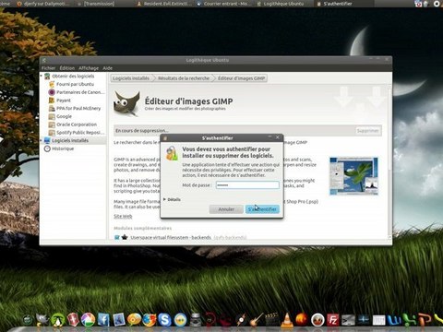Launch Picasa from the dock
This screenshot has width=443, height=332.
coord(88,320)
